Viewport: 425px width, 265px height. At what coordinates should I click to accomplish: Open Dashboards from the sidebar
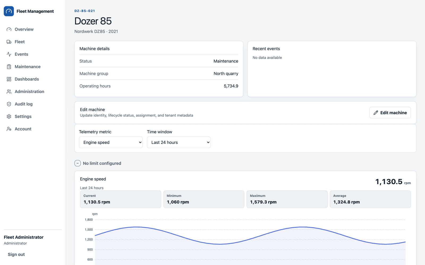33,79
